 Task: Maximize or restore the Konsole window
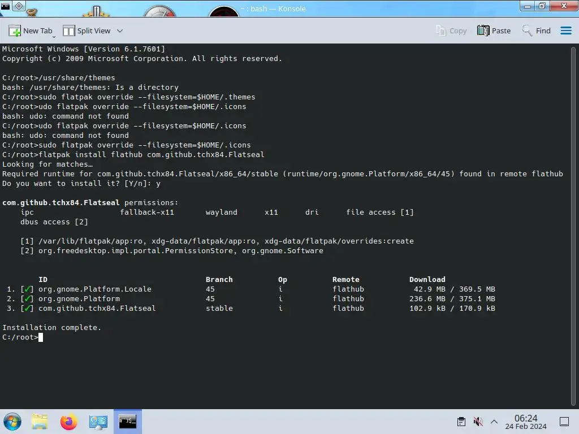coord(542,6)
